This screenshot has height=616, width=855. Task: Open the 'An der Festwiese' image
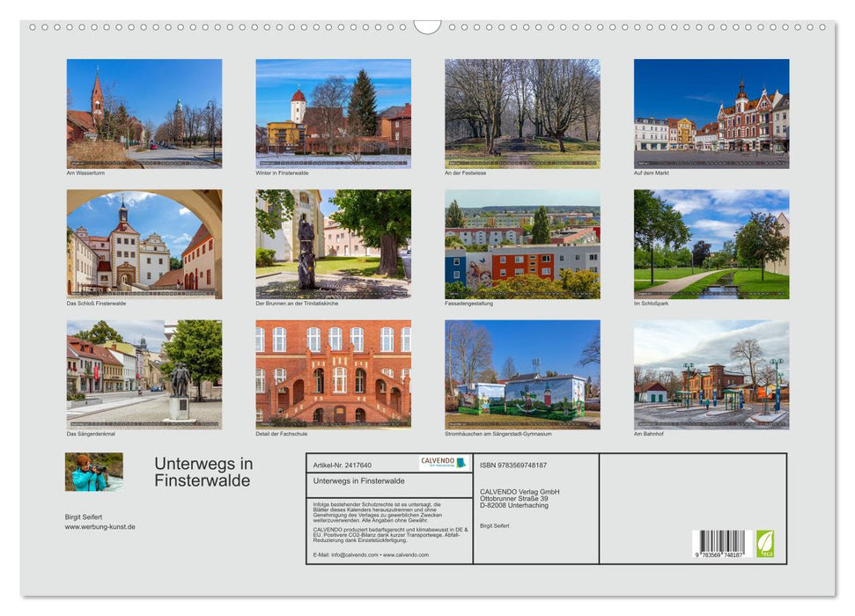[x=522, y=114]
